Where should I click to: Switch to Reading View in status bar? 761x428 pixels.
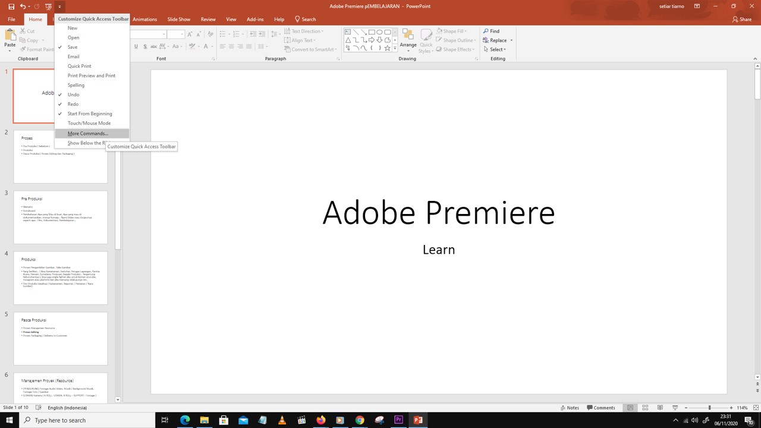660,408
